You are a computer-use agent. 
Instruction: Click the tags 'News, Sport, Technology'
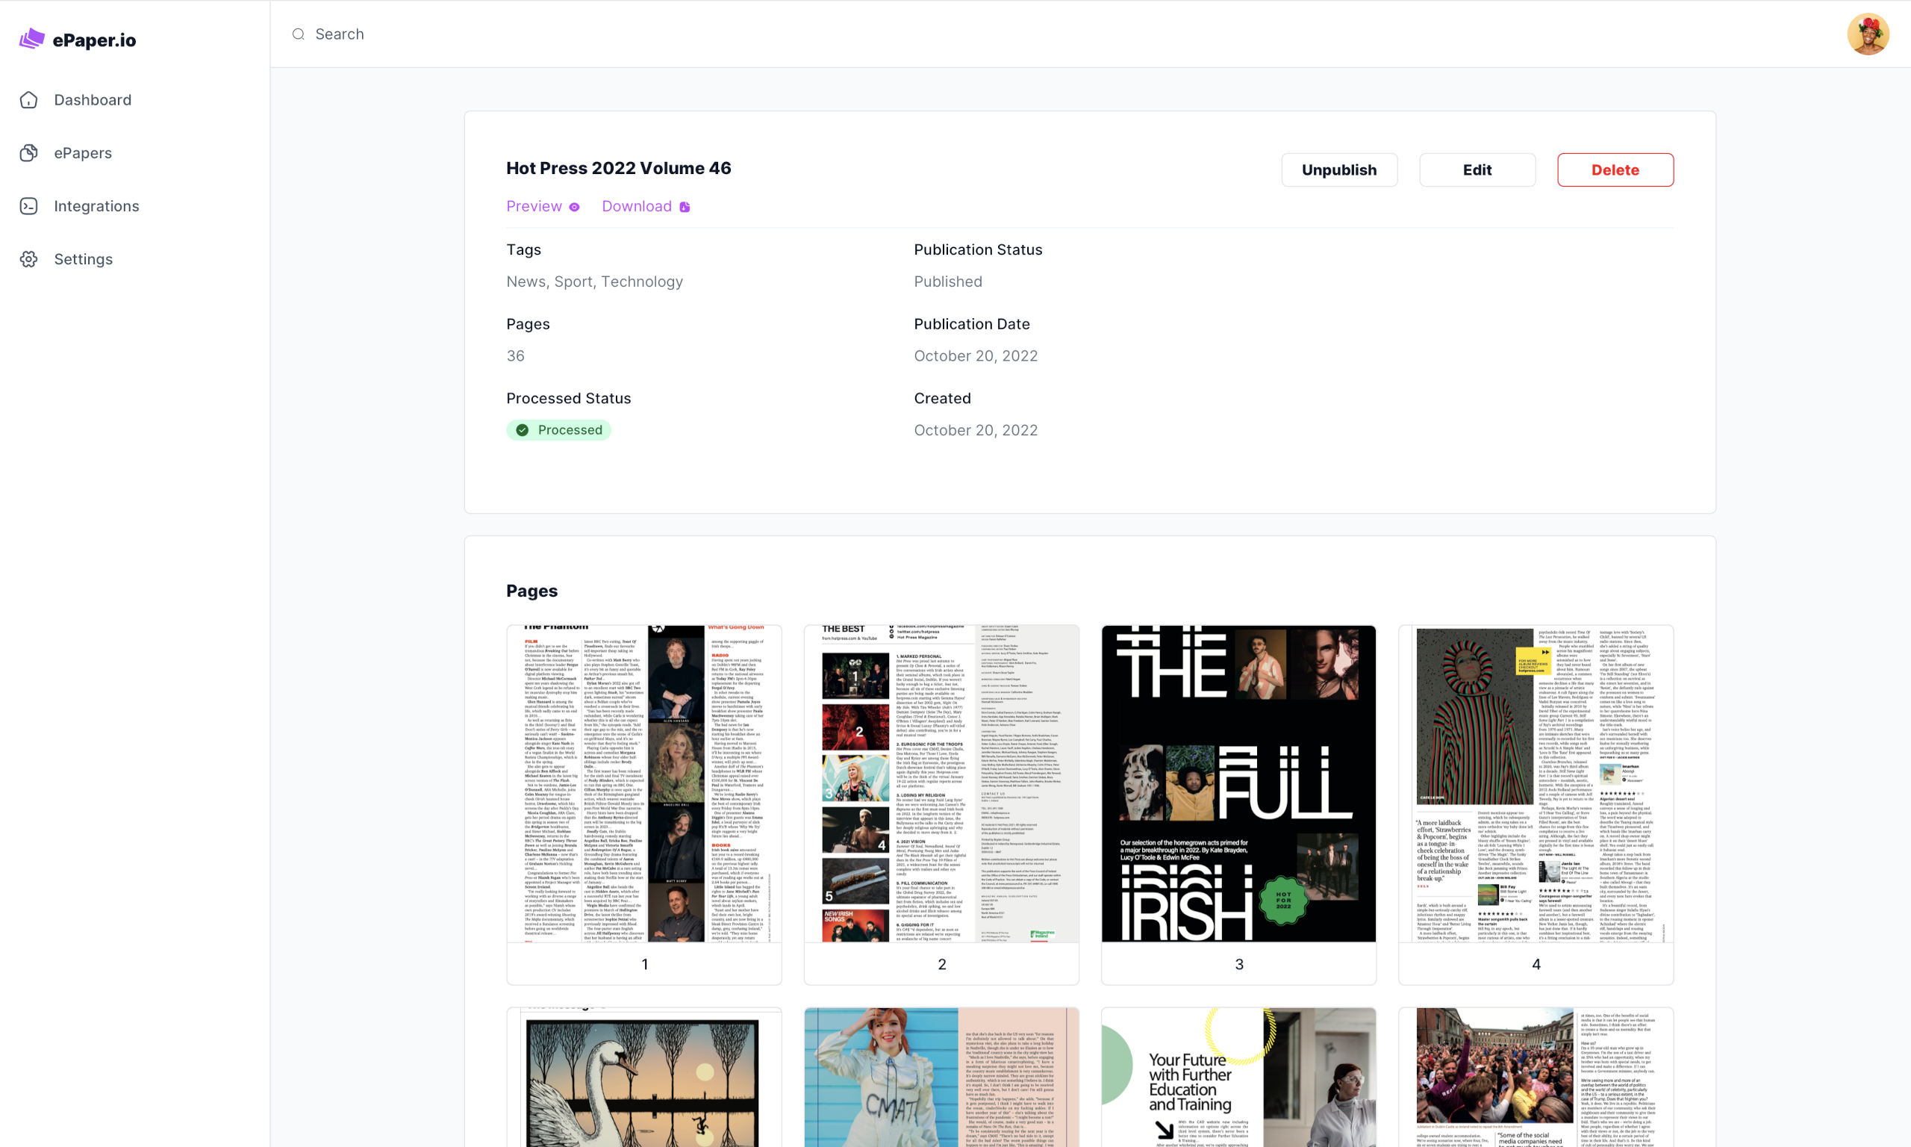[x=594, y=282]
